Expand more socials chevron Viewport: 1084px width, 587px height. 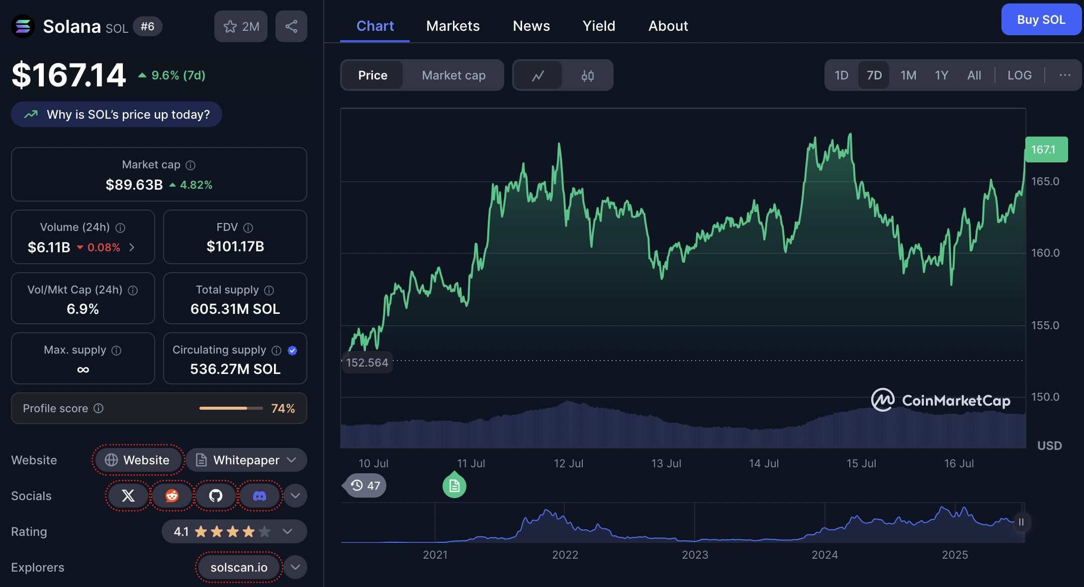pyautogui.click(x=295, y=496)
